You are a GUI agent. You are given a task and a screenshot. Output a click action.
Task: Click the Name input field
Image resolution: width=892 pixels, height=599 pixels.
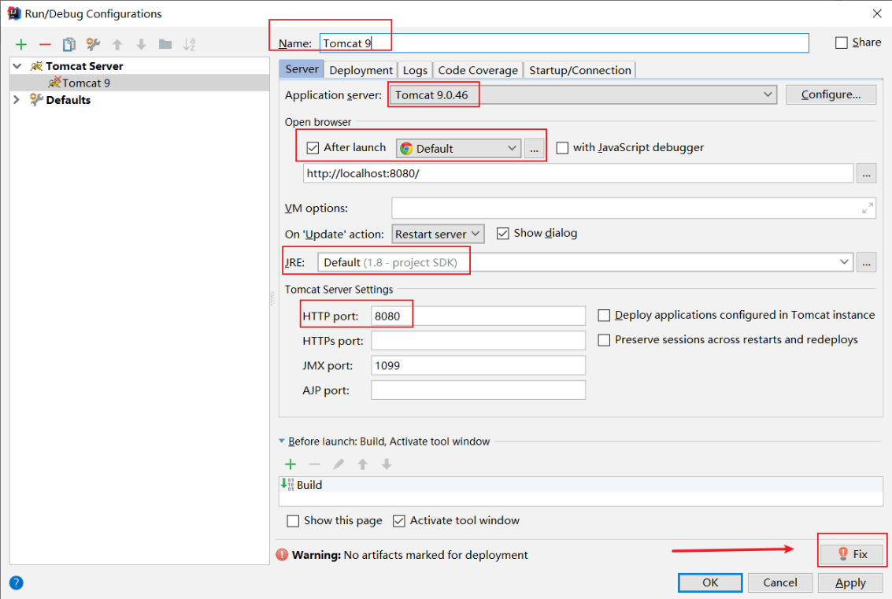coord(564,43)
